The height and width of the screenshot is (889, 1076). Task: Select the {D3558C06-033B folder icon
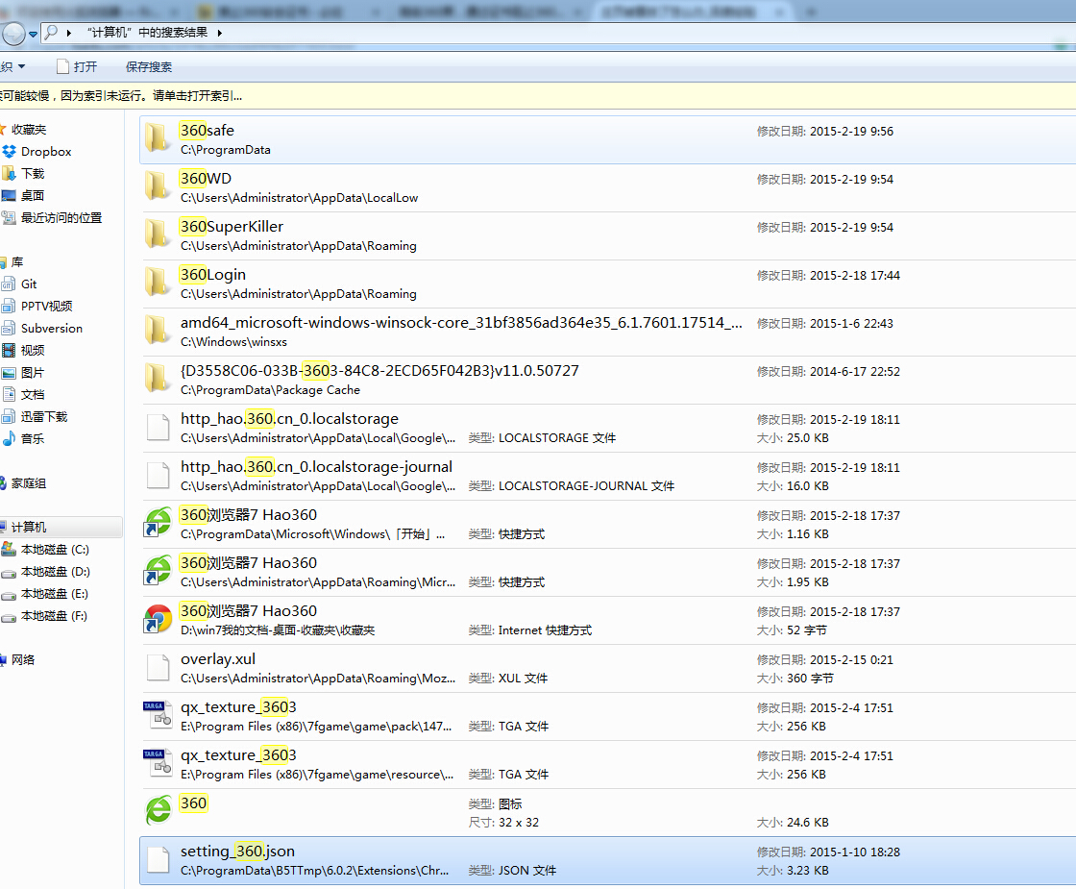point(158,379)
